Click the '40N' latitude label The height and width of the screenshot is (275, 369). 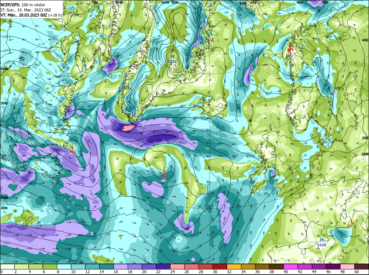pyautogui.click(x=4, y=208)
